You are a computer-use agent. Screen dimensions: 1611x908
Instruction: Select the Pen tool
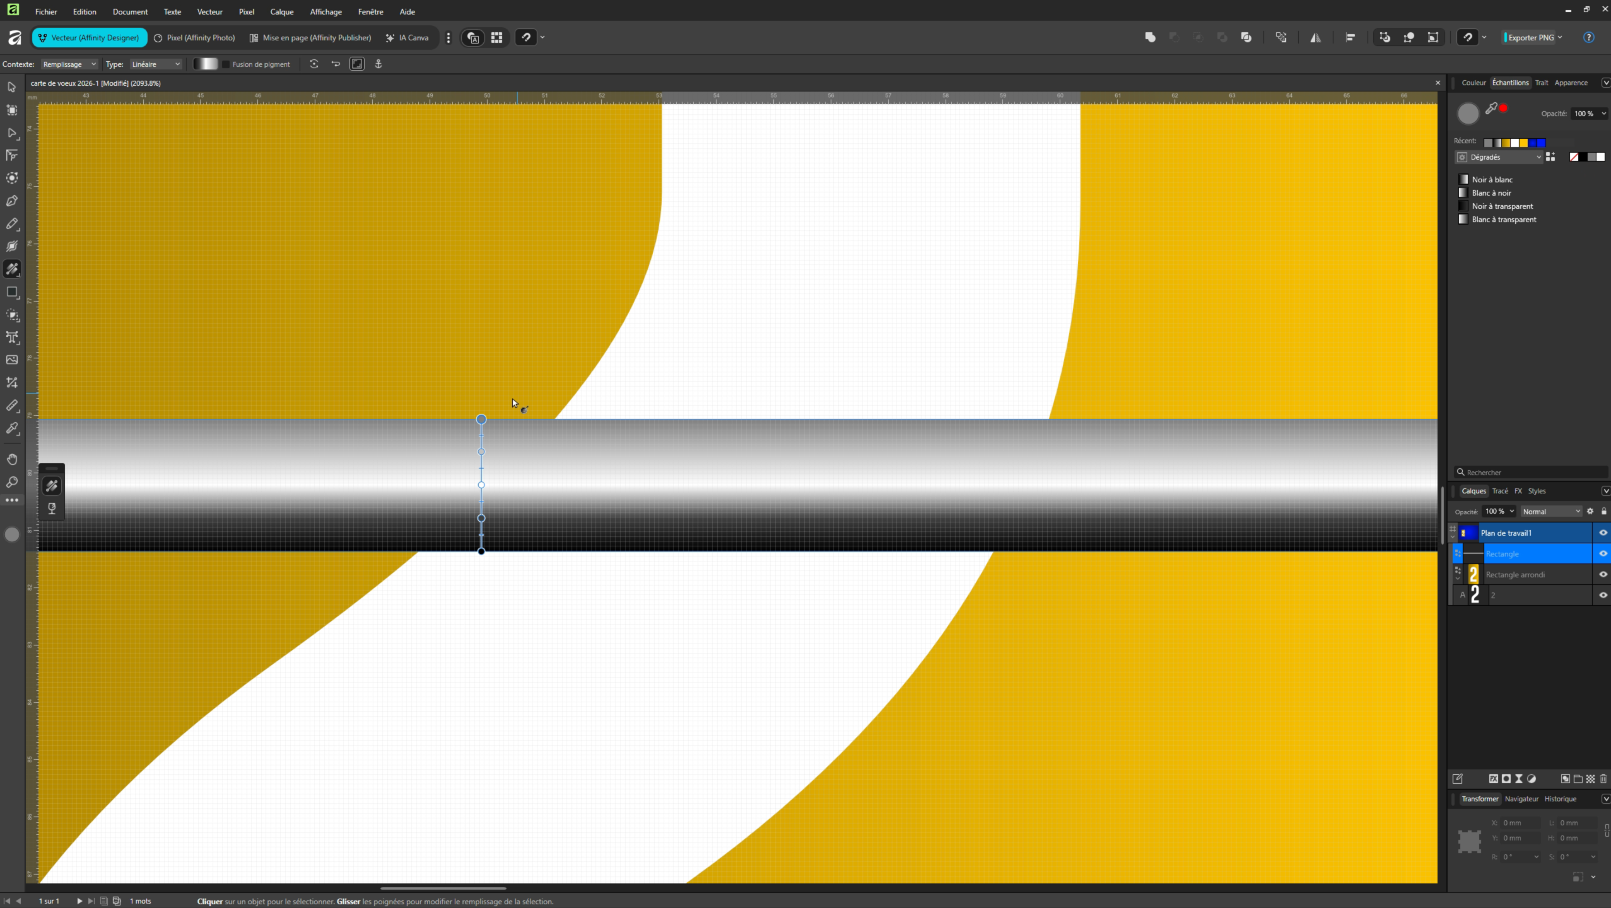tap(11, 201)
